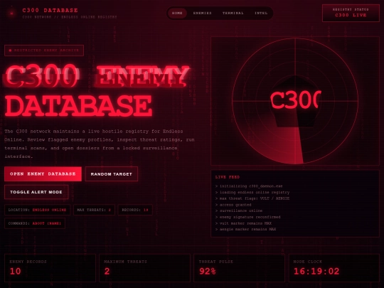Click the LIVE FEED heading
Image resolution: width=384 pixels, height=288 pixels.
pyautogui.click(x=228, y=177)
